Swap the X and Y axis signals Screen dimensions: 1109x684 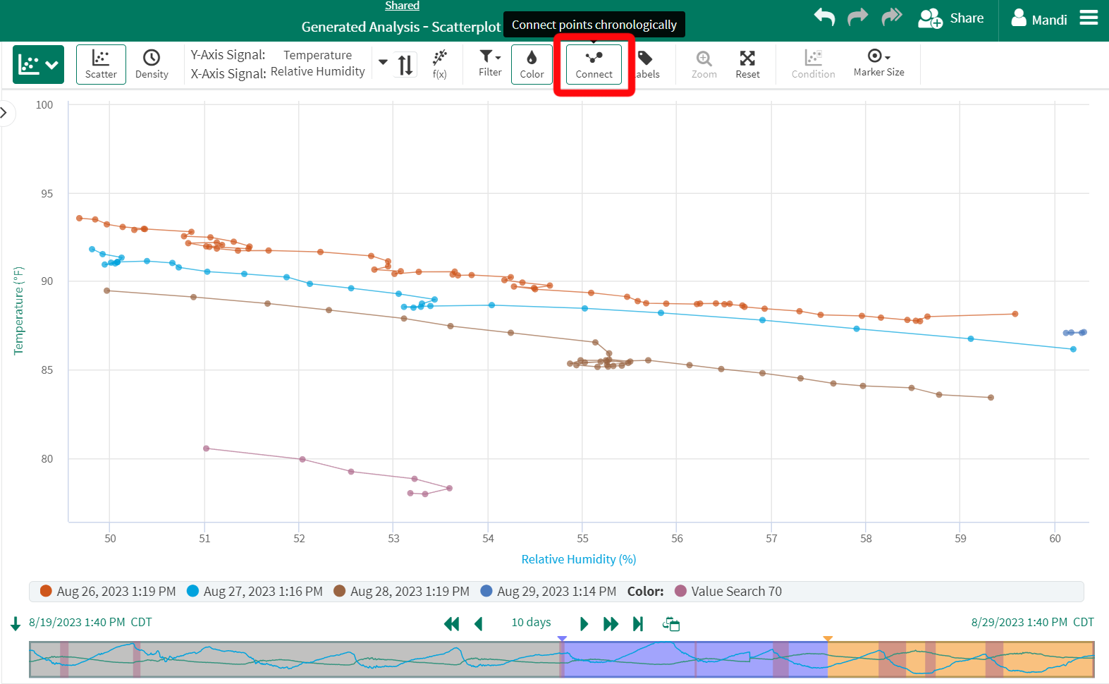point(405,65)
